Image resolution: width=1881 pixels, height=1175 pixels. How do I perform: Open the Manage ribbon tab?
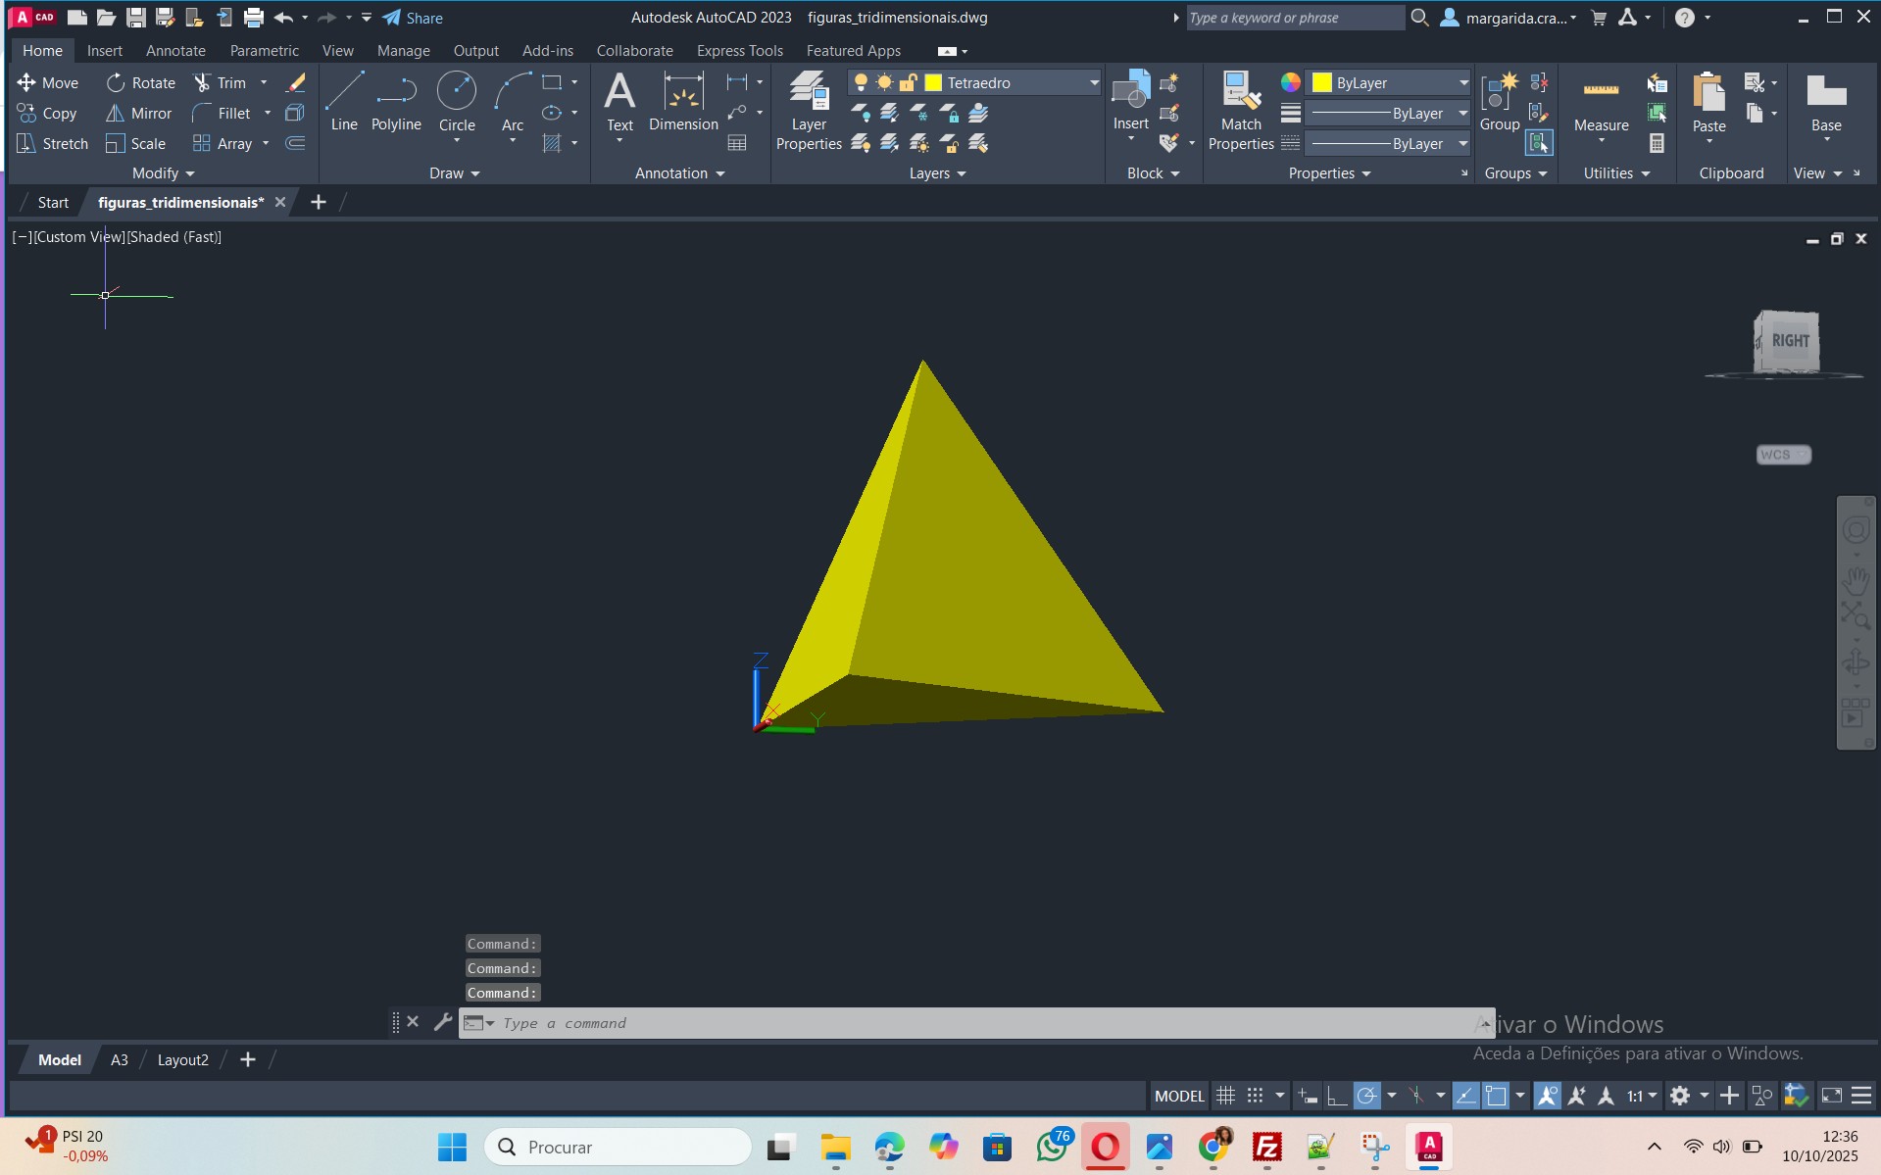[403, 51]
